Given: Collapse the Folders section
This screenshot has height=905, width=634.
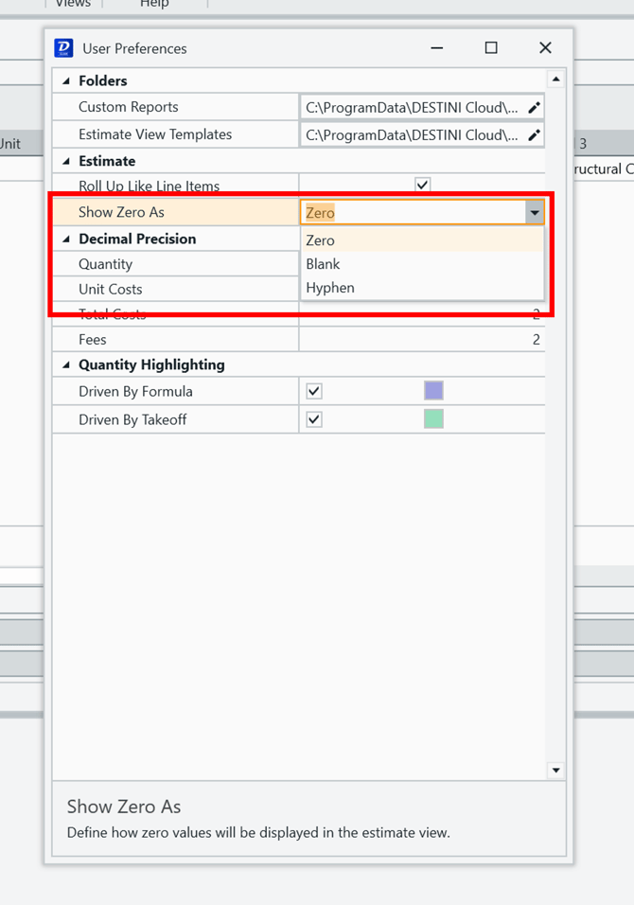Looking at the screenshot, I should coord(65,80).
